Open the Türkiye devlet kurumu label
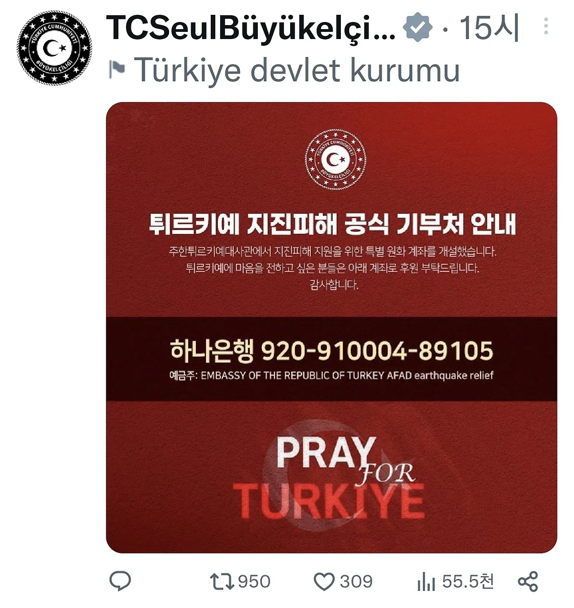Viewport: 574px width, 608px height. 297,70
